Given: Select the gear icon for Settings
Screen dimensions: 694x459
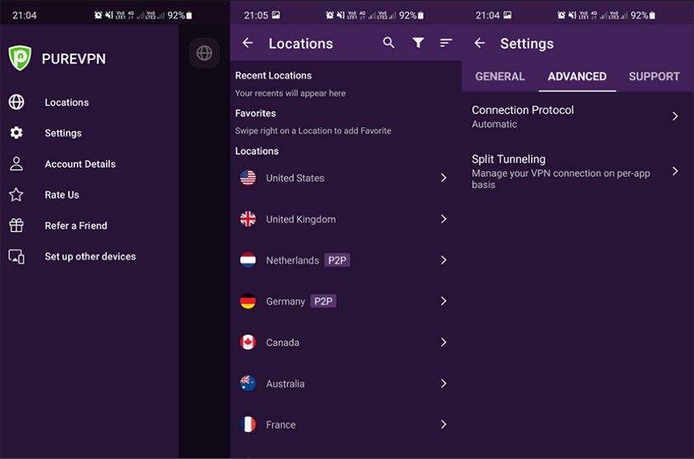Looking at the screenshot, I should 17,133.
